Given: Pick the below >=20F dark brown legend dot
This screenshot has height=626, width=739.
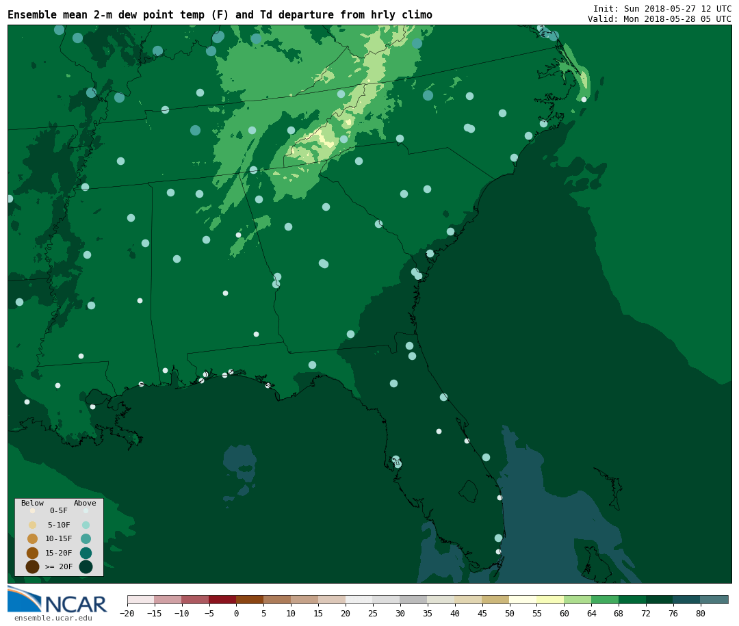Looking at the screenshot, I should click(33, 566).
